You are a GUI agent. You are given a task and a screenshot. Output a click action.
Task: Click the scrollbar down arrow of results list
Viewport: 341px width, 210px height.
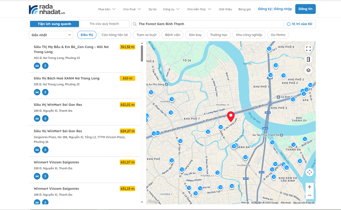click(142, 202)
